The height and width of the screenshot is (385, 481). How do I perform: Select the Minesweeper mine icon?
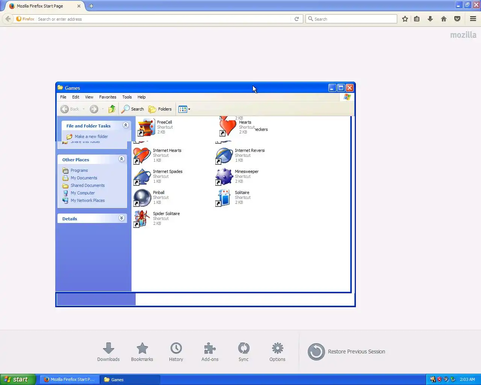[224, 177]
